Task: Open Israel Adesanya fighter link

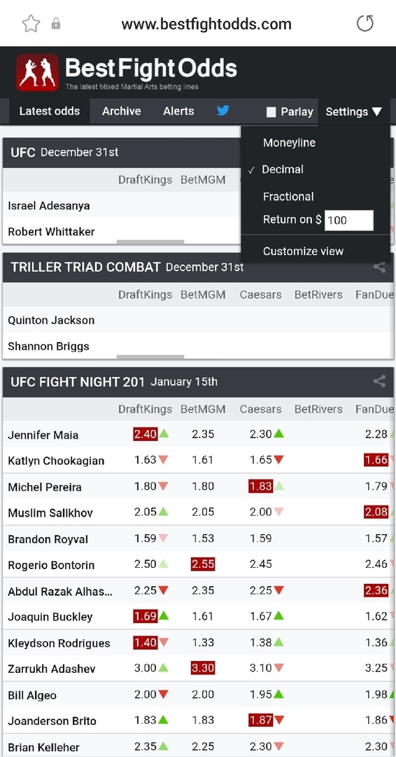Action: [x=49, y=205]
